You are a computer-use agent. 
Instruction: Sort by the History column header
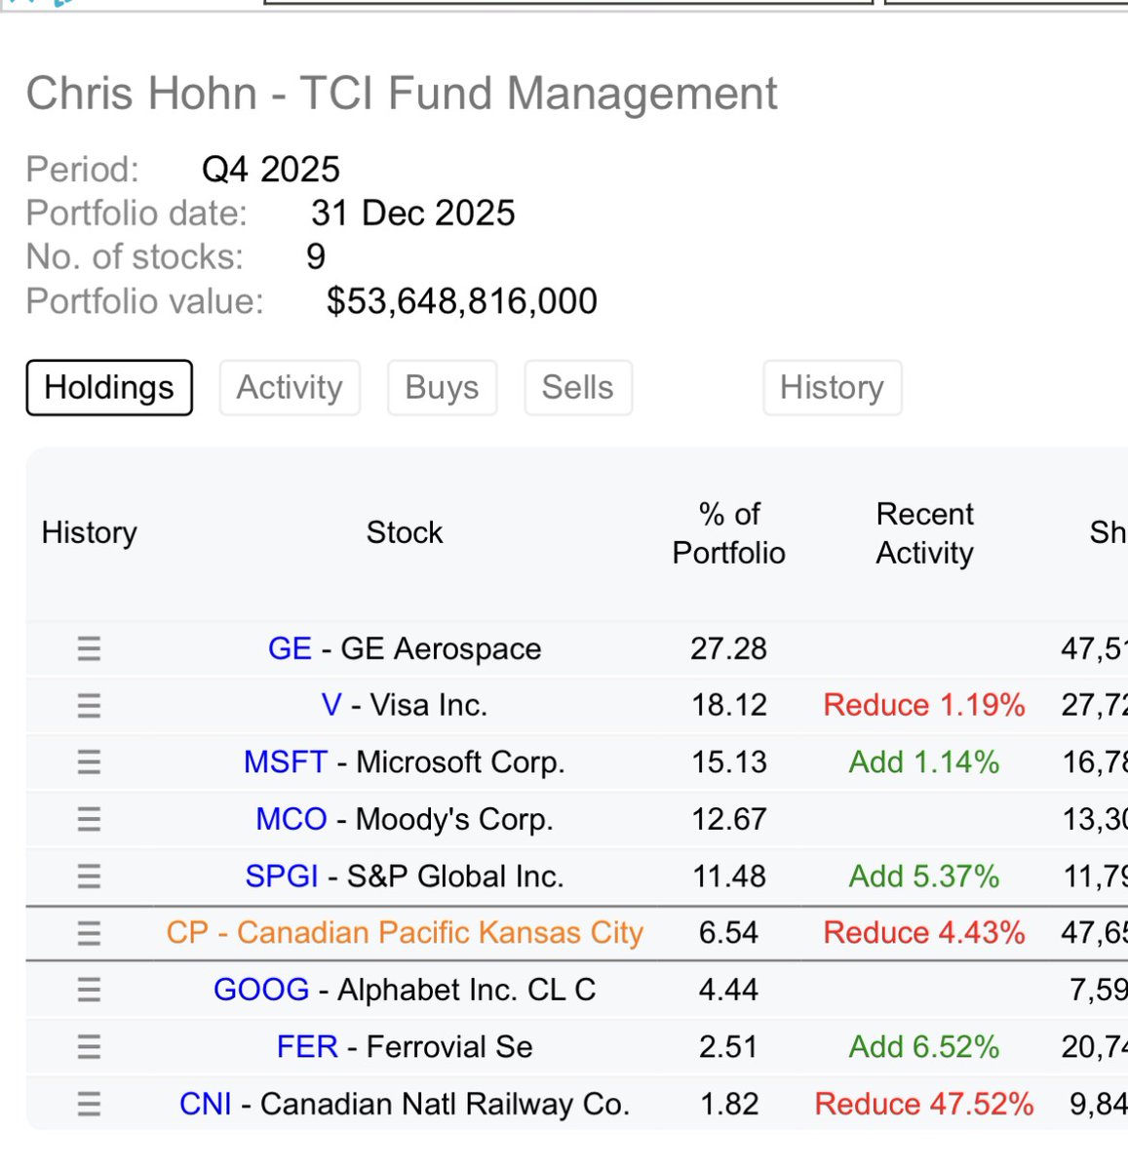pos(90,532)
